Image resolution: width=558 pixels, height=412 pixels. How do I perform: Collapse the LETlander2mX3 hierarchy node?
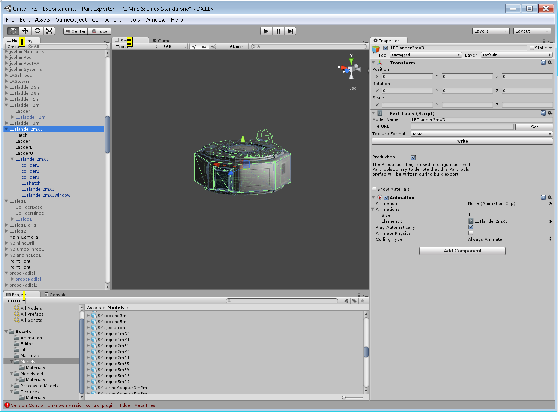pyautogui.click(x=6, y=129)
